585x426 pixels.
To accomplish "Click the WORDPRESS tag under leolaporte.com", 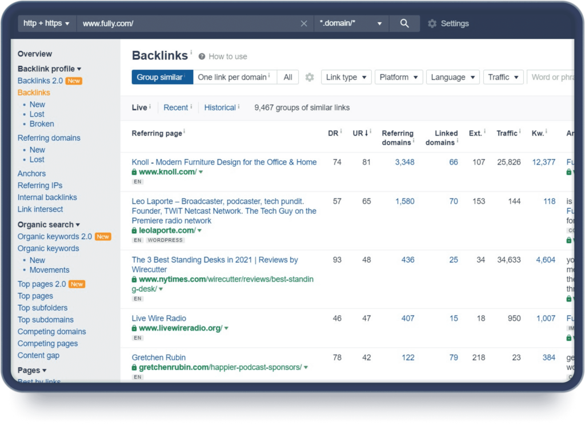I will (x=165, y=240).
